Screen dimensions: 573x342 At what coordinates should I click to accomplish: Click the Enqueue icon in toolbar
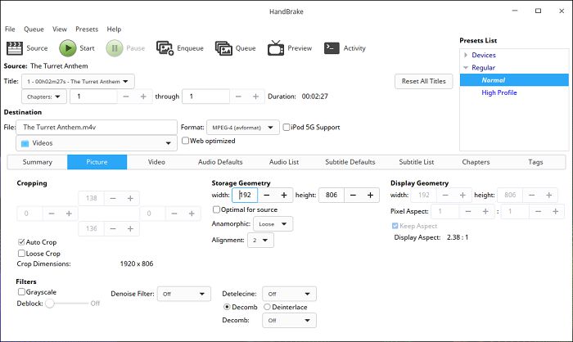165,48
